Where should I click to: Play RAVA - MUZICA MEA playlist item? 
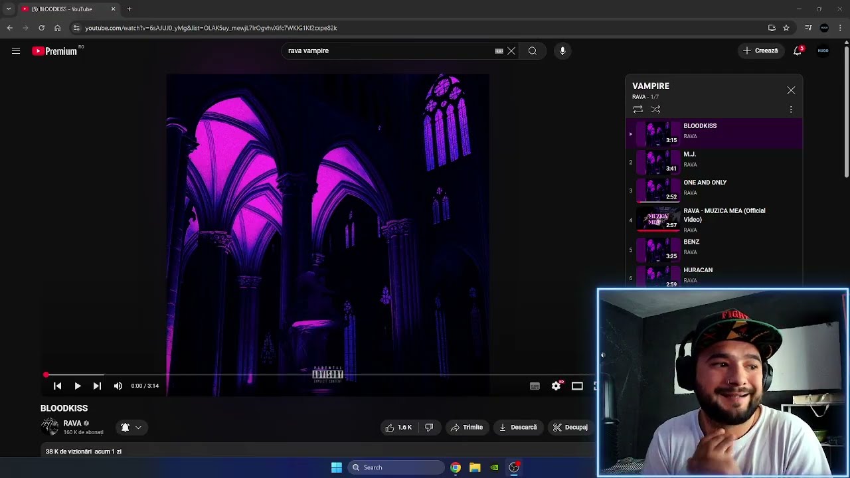(x=714, y=219)
